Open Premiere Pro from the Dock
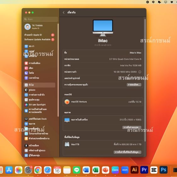177x177 pixels. (x=144, y=170)
